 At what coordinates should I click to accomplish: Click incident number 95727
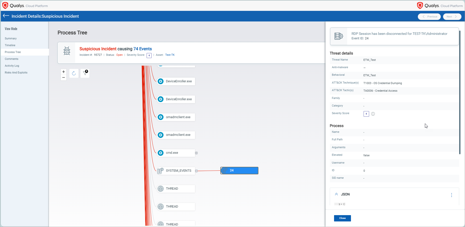click(x=98, y=55)
